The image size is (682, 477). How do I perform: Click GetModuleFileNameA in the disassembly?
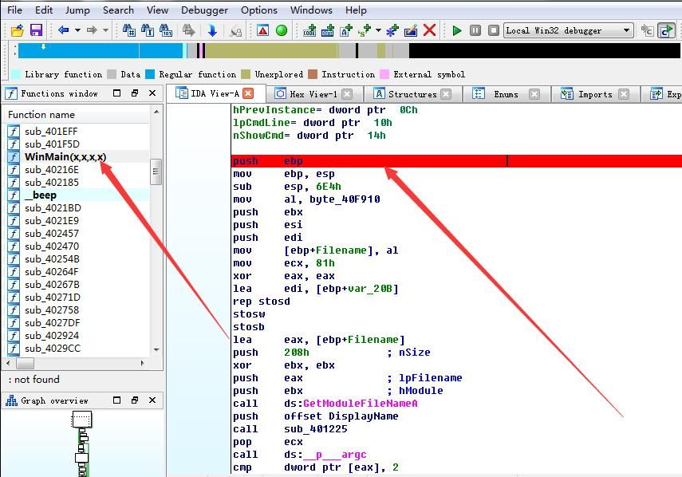pyautogui.click(x=360, y=404)
